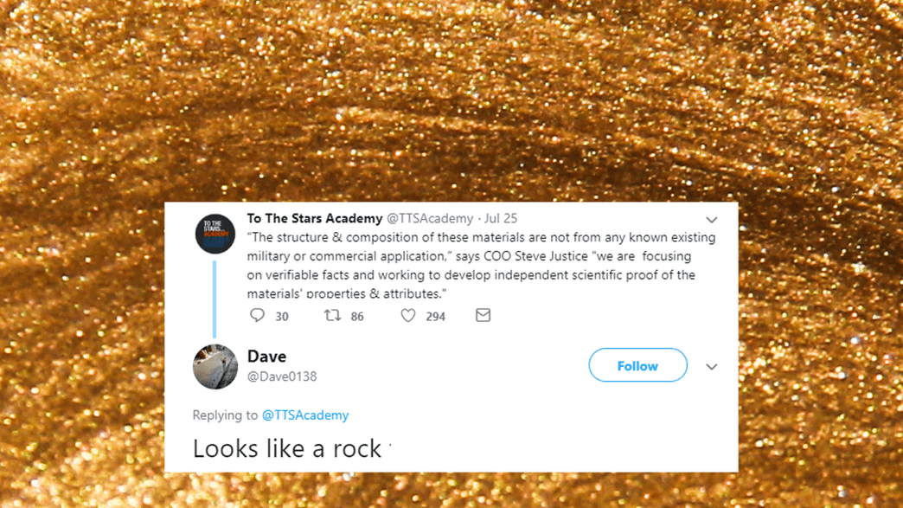This screenshot has width=903, height=508.
Task: Open the @Dave0138 handle
Action: tap(282, 377)
